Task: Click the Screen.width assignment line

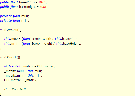Action: pyautogui.click(x=41, y=39)
